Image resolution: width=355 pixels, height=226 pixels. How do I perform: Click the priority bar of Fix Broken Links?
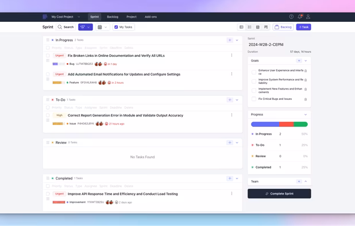coord(59,64)
